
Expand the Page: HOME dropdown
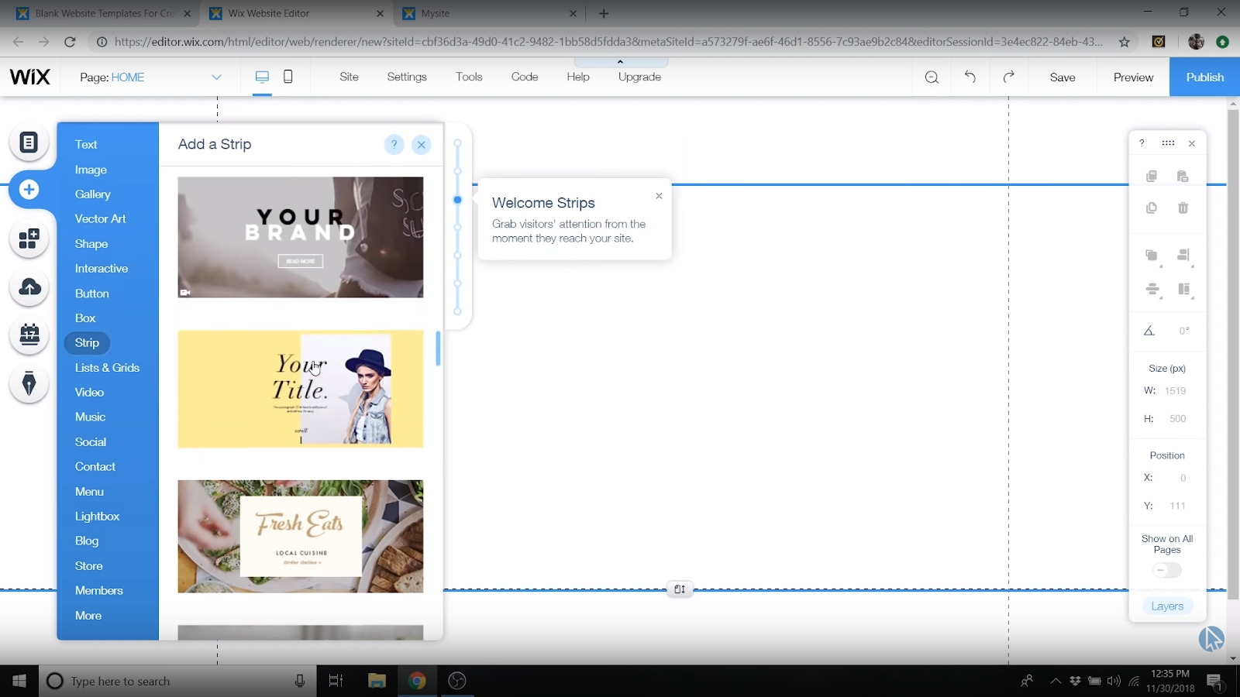pos(216,77)
